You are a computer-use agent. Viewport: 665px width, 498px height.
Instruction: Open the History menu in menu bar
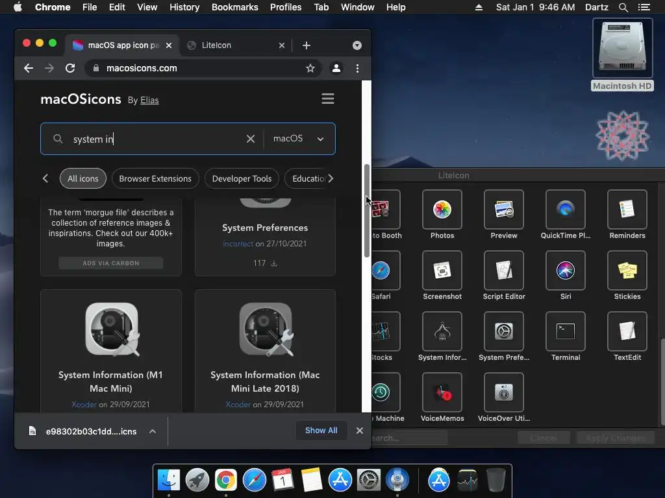click(184, 7)
